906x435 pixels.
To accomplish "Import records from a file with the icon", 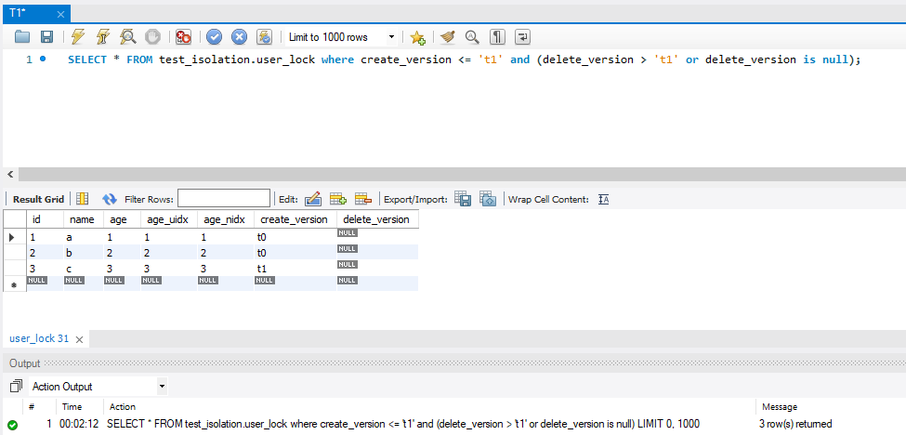I will 488,199.
